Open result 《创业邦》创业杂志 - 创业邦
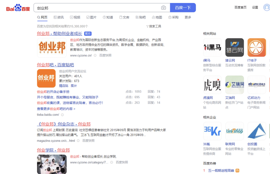The image size is (270, 174). 64,124
